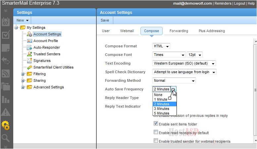Switch to the User tab
This screenshot has width=257, height=149.
[x=106, y=31]
